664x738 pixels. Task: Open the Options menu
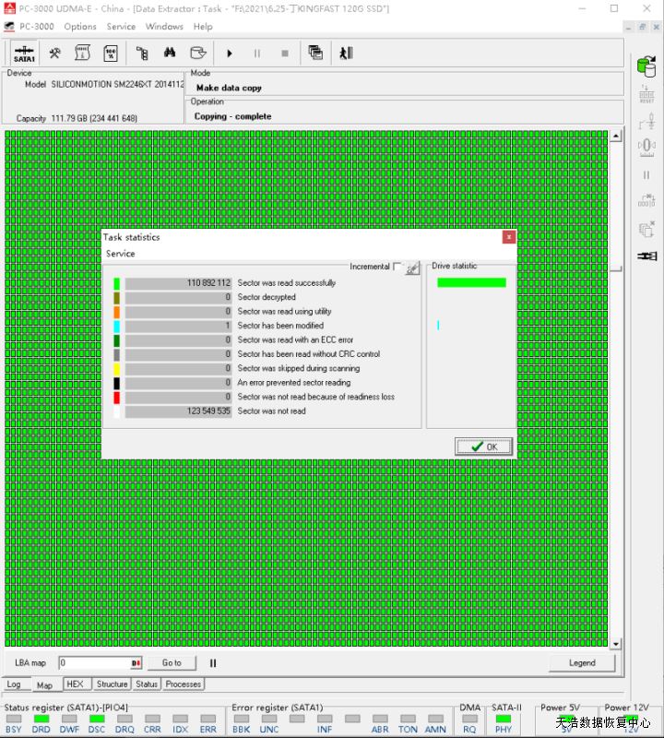80,27
